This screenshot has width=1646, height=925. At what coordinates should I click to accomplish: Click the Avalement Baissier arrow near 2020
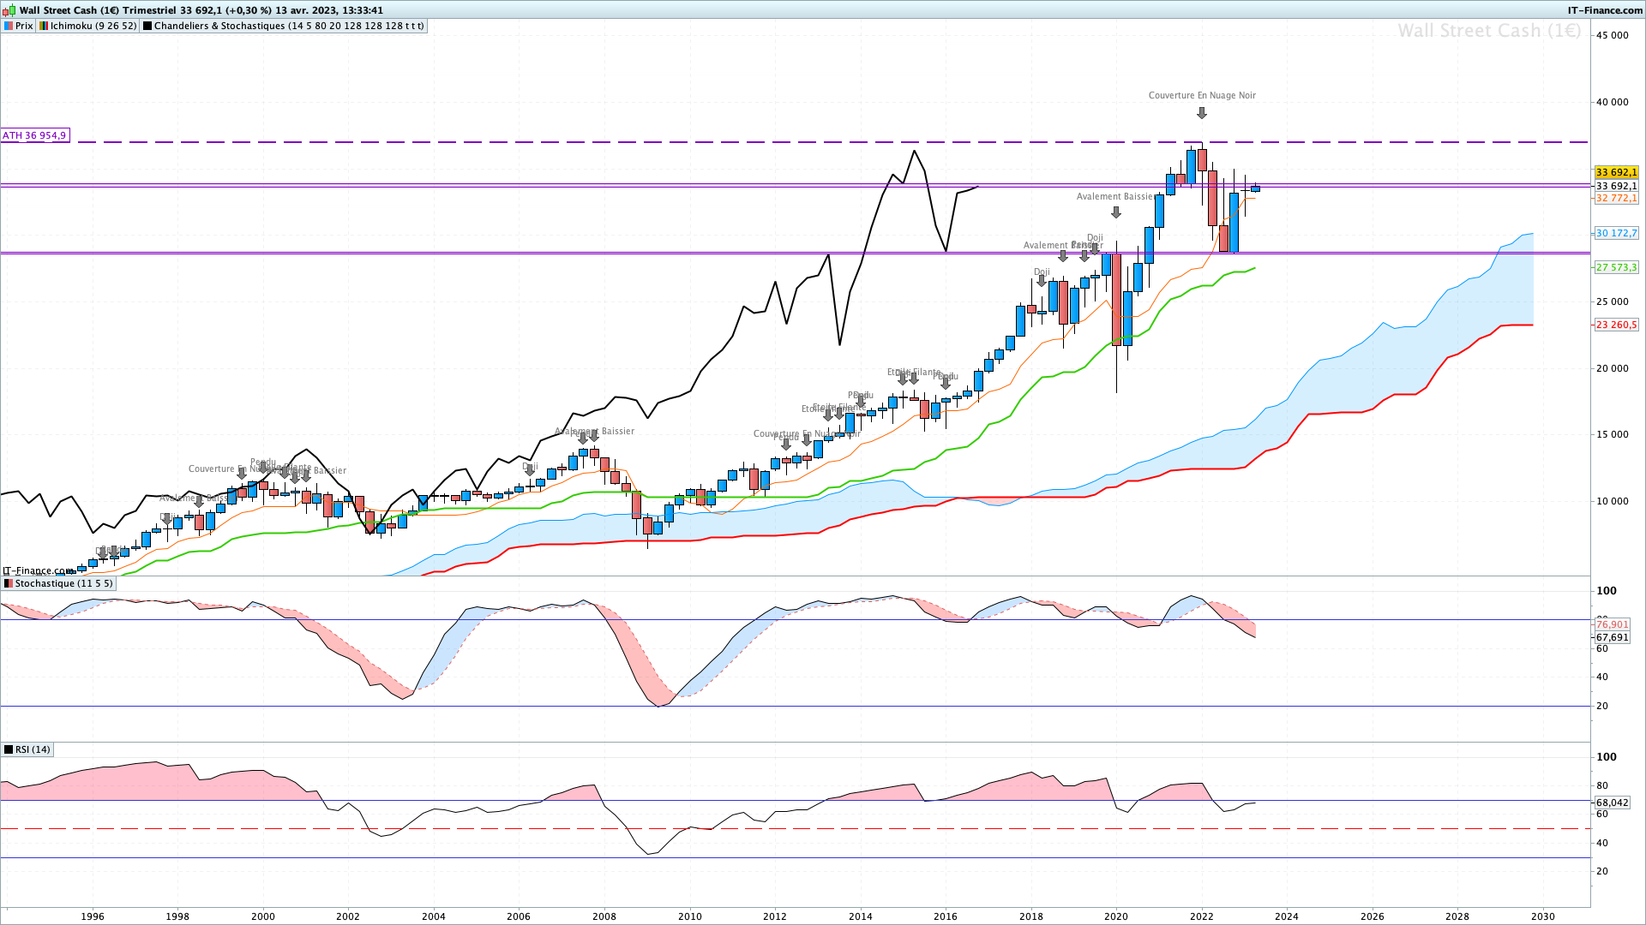pos(1115,212)
